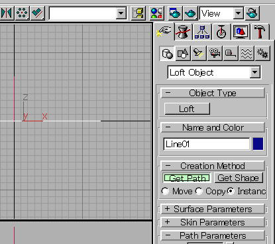Collapse the Name and Color rollout

point(213,127)
